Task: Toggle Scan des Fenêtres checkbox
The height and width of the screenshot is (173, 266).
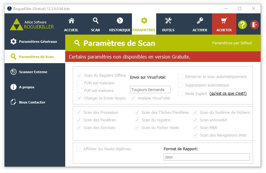Action: coord(79,120)
